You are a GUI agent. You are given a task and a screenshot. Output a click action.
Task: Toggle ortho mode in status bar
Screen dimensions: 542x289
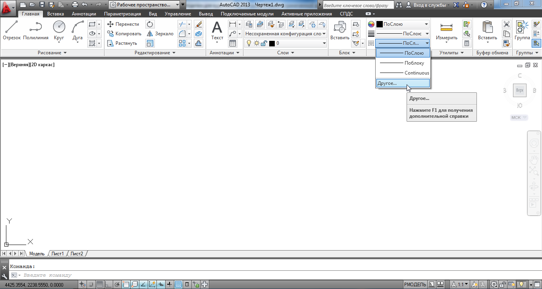(x=108, y=284)
